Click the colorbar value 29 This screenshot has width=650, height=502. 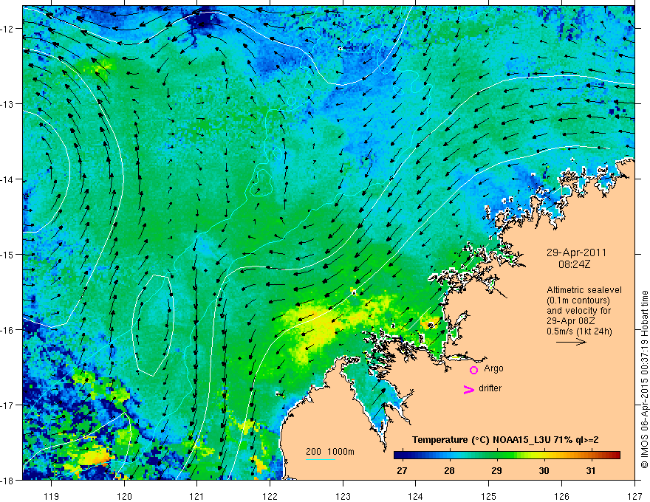[496, 470]
